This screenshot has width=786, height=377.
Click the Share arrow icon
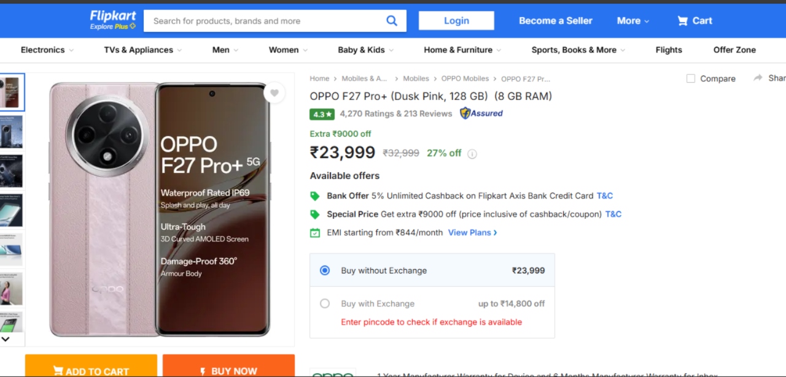click(x=758, y=78)
